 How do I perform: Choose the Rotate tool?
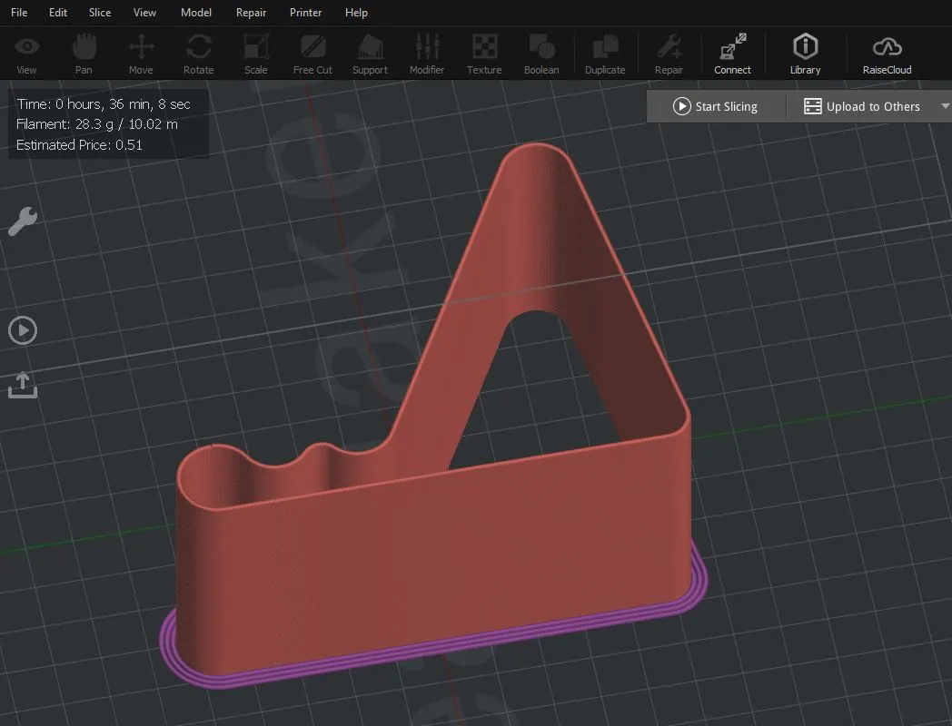click(x=198, y=54)
